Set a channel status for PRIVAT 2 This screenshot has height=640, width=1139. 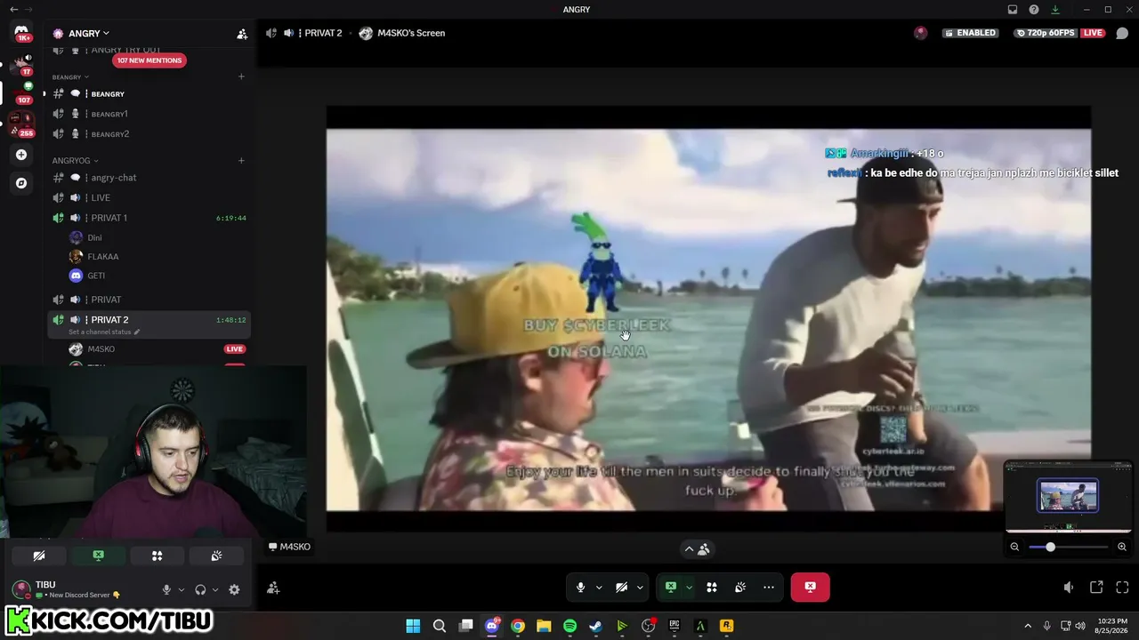click(104, 332)
